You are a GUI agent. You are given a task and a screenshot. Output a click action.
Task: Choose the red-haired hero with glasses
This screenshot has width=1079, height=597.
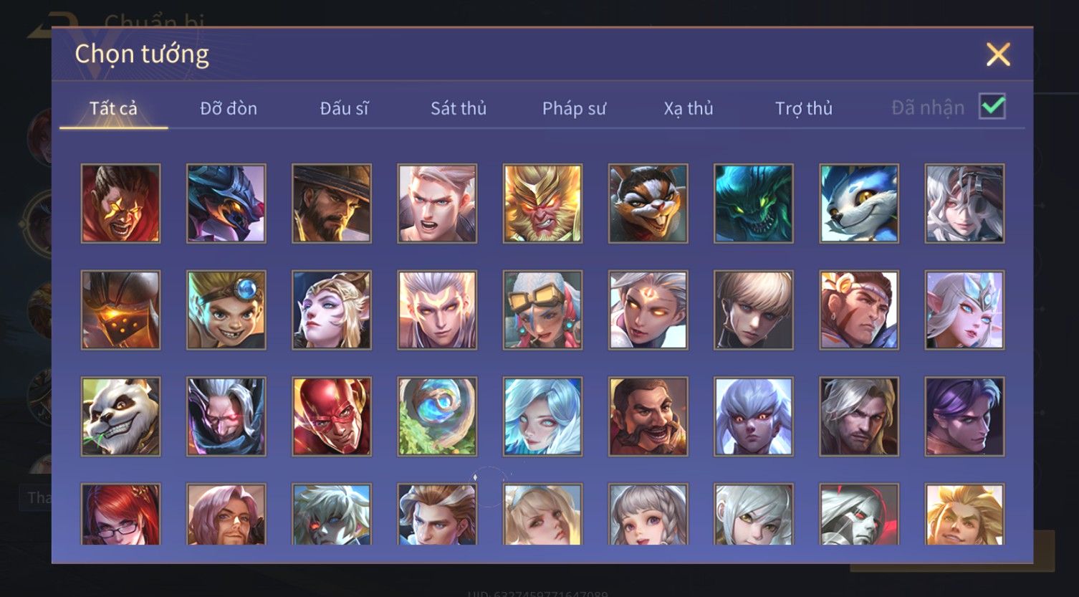120,514
